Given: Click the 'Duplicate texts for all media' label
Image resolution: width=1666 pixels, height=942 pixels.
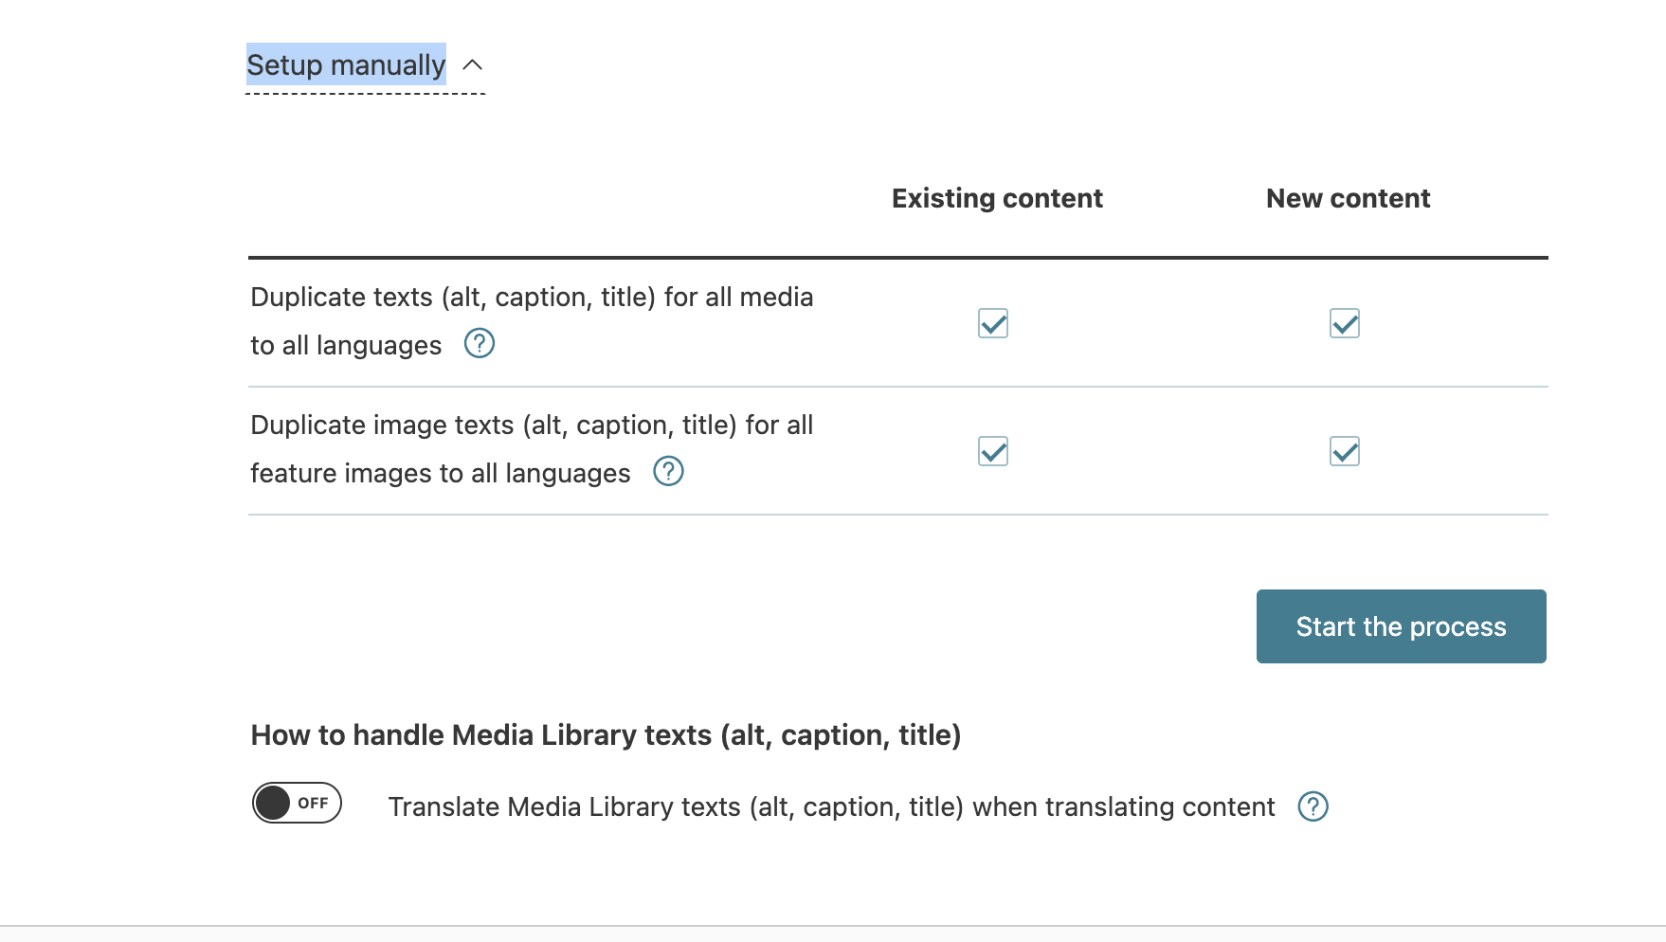Looking at the screenshot, I should click(x=532, y=298).
